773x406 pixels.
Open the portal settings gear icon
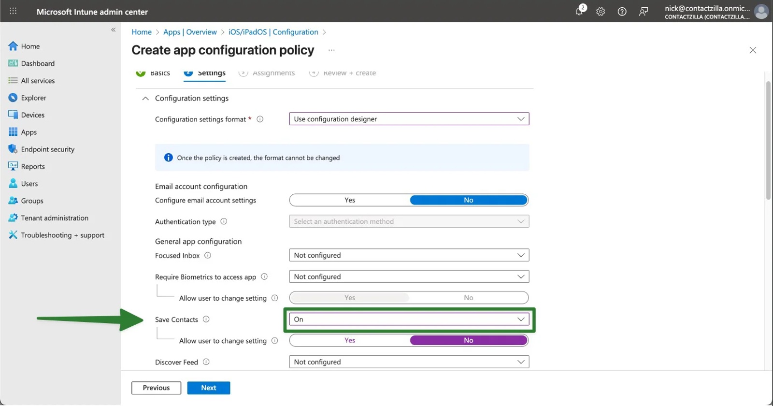[x=601, y=12]
